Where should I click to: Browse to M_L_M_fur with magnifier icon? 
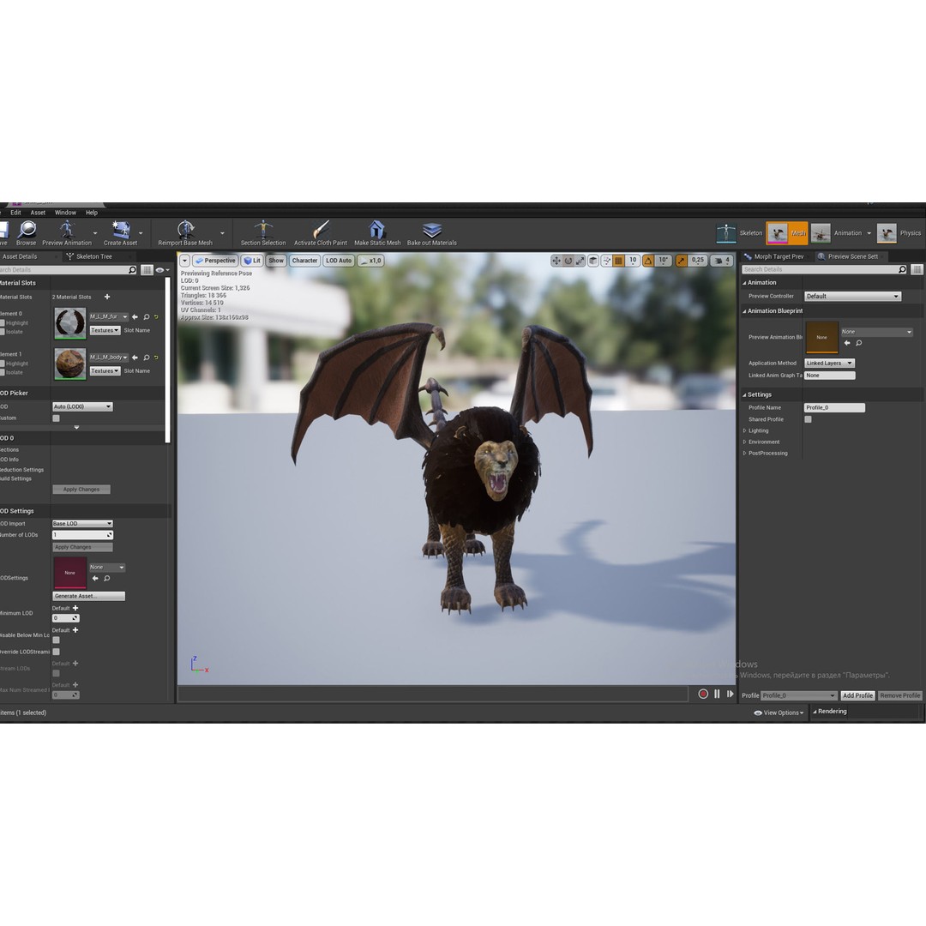tap(147, 317)
